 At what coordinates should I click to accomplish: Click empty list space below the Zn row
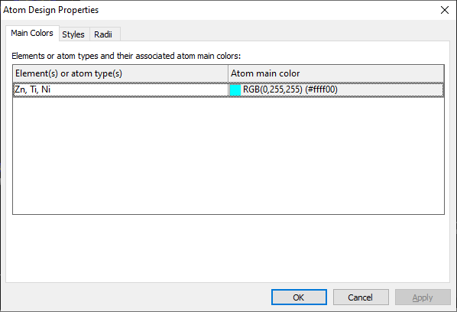(x=228, y=155)
